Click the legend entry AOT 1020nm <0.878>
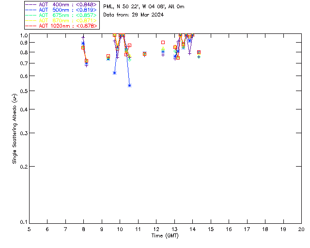The width and height of the screenshot is (310, 248). point(62,26)
